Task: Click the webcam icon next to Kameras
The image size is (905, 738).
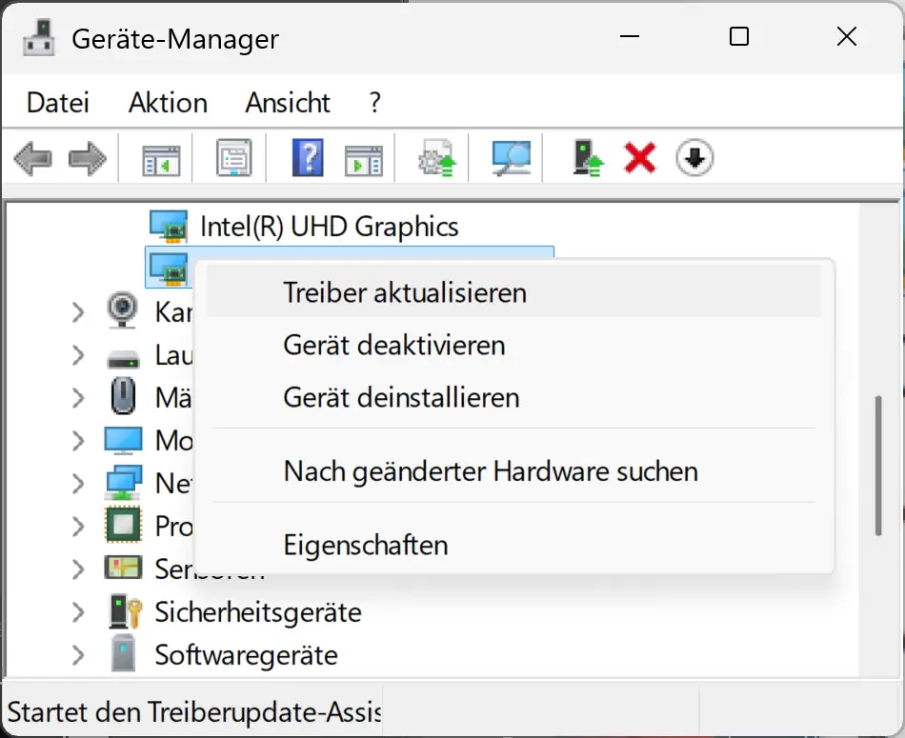Action: tap(124, 311)
